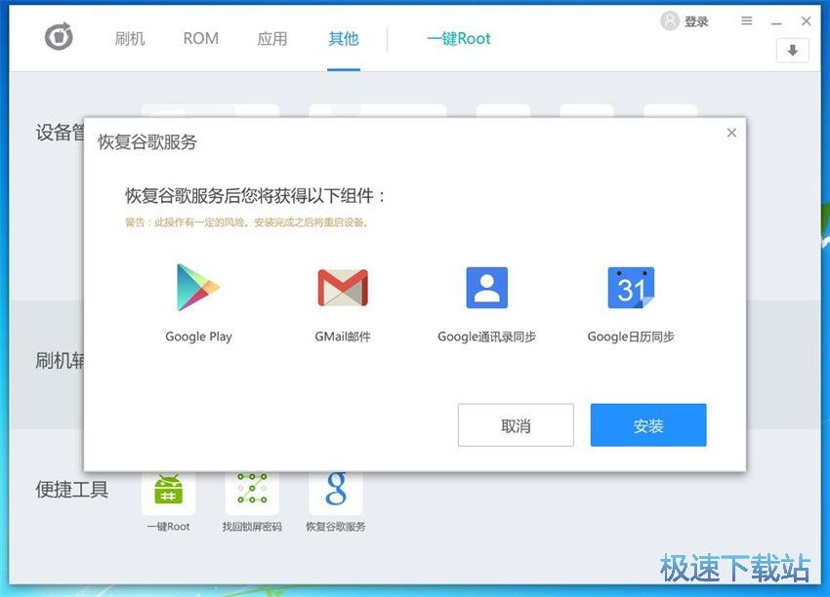Click the app logo in the header
The width and height of the screenshot is (830, 597).
point(59,36)
